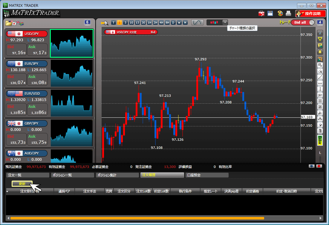The width and height of the screenshot is (329, 225).
Task: Open the ポジション集計 tab
Action: [x=117, y=175]
